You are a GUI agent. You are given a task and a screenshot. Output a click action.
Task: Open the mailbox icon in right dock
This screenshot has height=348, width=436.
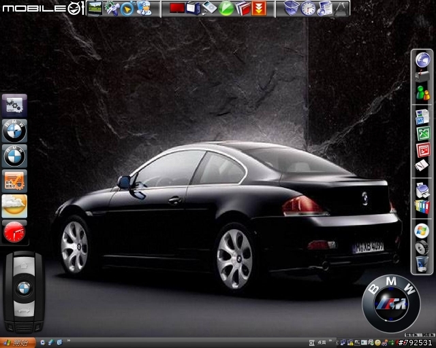tap(422, 75)
